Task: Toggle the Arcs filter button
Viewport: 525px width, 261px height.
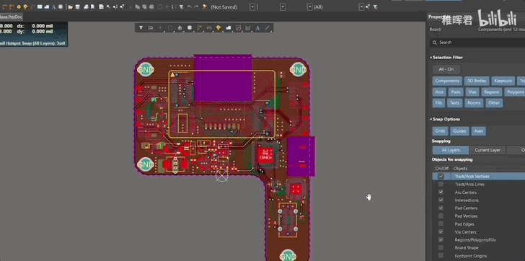Action: 439,92
